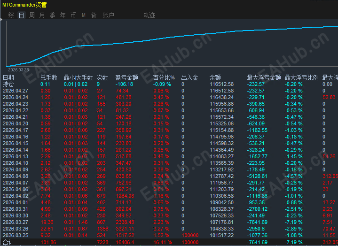Select the 2026.04.13 date row

169,156
